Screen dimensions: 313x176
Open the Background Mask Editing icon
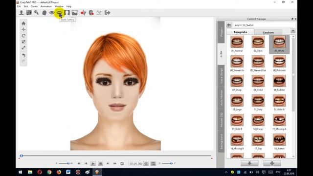67,13
